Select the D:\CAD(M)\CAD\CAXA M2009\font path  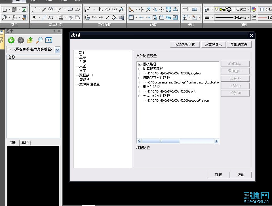[172, 91]
